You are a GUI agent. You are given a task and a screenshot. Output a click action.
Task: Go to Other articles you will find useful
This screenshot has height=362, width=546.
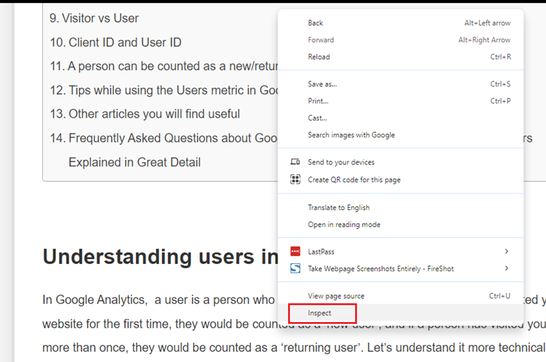154,113
